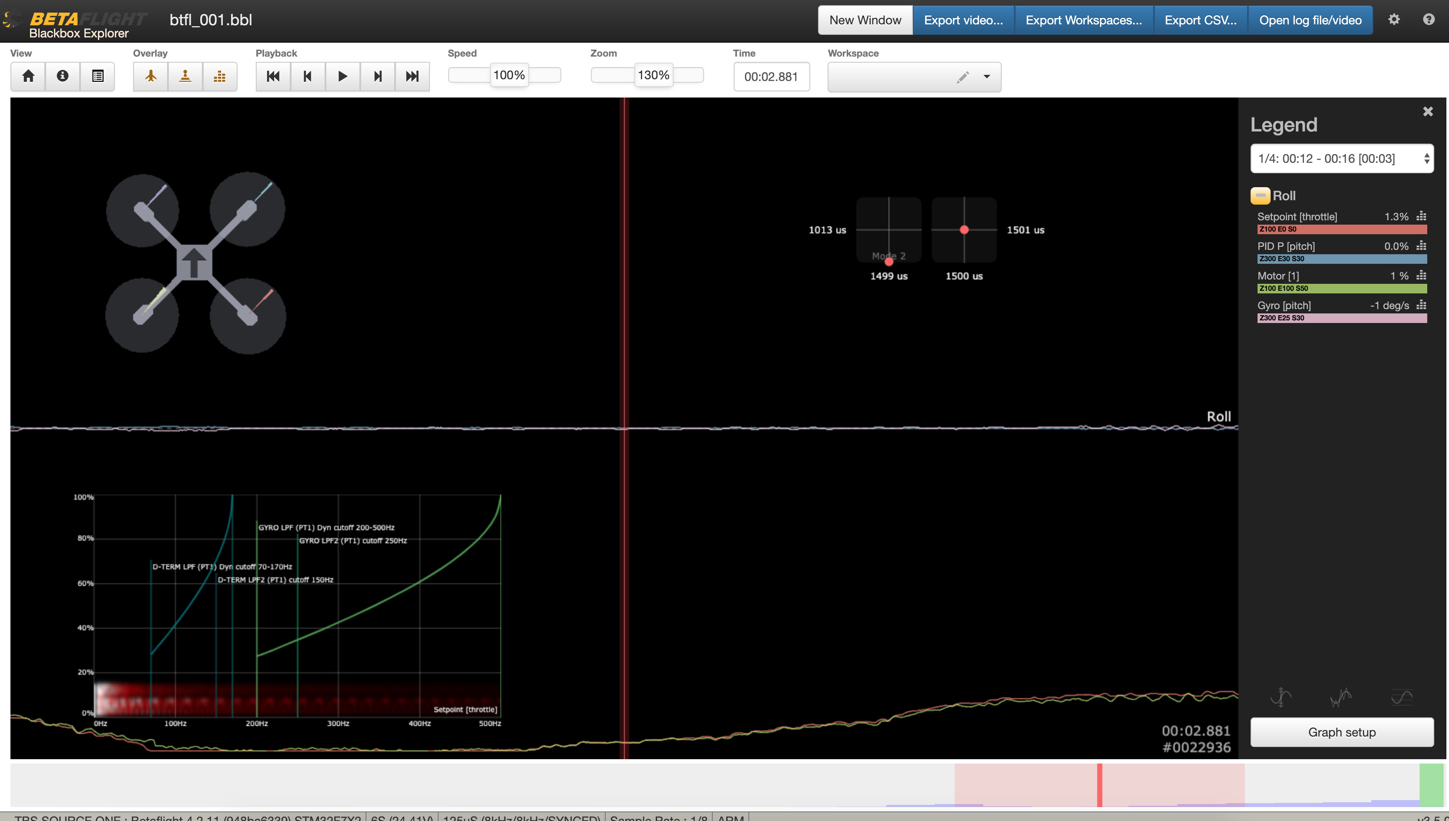Click the Zoom 130% slider

653,75
